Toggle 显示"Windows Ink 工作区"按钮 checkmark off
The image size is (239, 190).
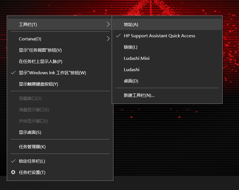tap(52, 73)
